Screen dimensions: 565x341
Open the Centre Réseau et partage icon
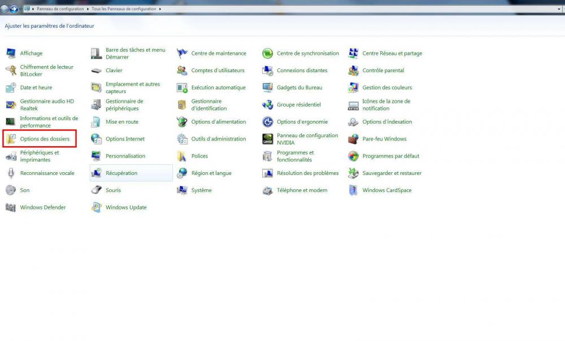point(353,53)
